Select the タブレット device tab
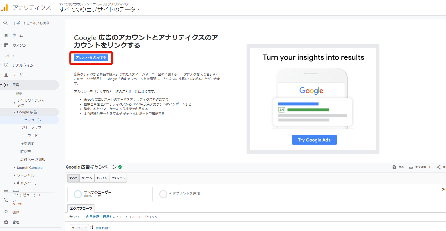Viewport: 446px width, 231px height. click(x=118, y=178)
